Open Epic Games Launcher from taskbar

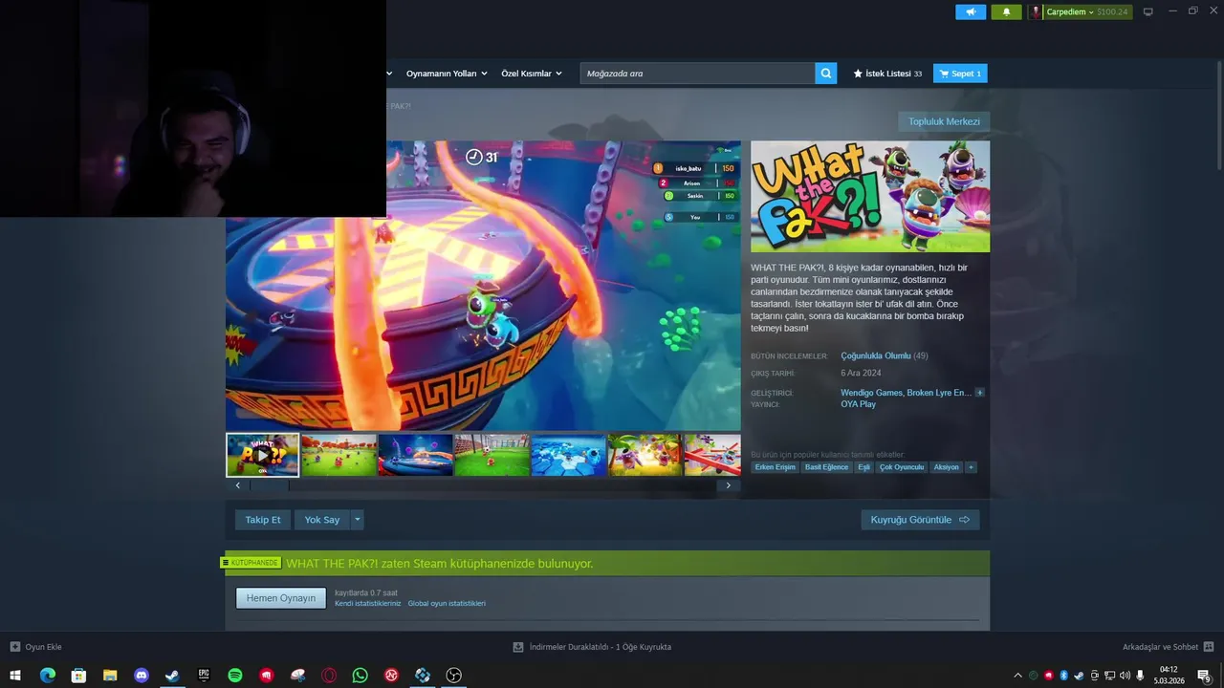(204, 676)
